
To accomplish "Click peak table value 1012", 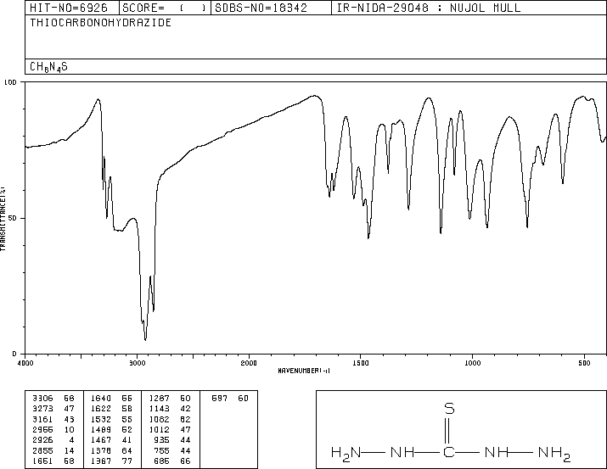I will pos(159,429).
